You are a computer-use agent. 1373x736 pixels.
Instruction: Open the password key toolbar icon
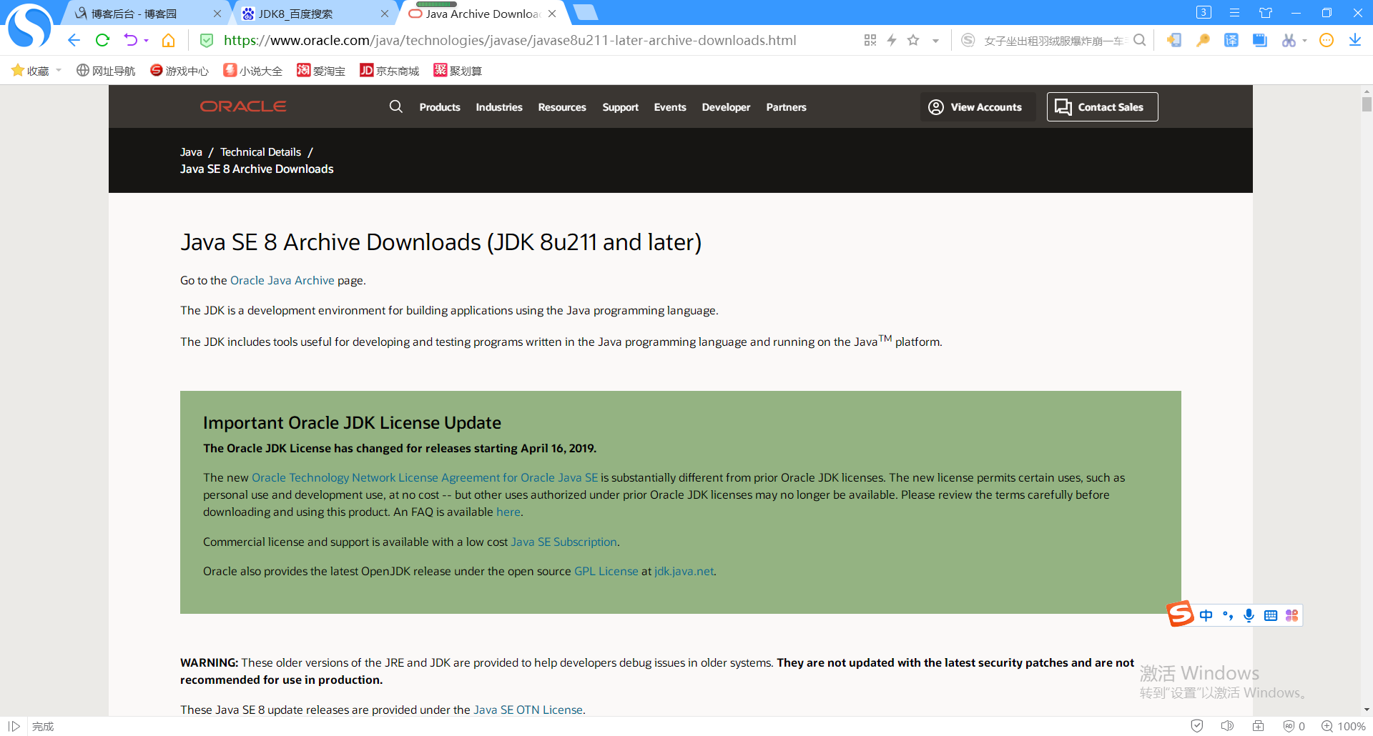tap(1203, 40)
